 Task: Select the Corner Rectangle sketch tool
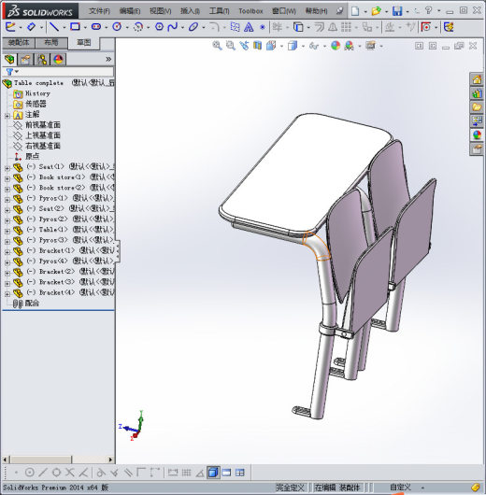pos(75,27)
